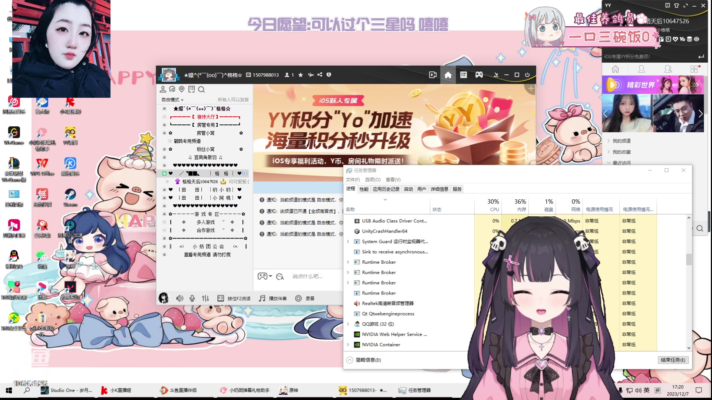Toggle 按住F2说话 push-to-talk mode
Screen dimensions: 712x400
(x=234, y=299)
